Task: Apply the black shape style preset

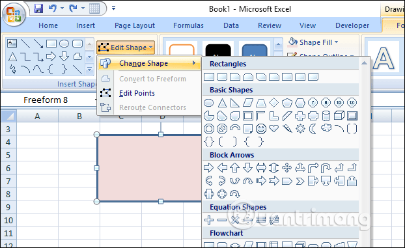Action: [218, 50]
